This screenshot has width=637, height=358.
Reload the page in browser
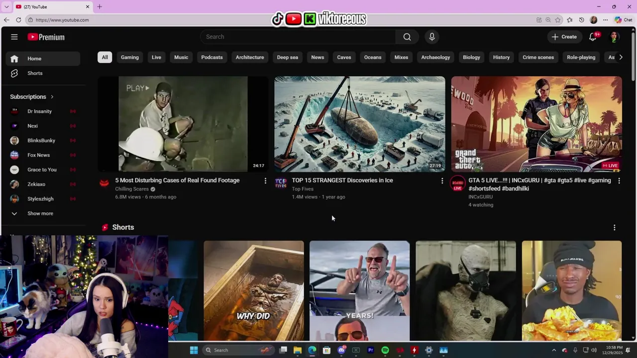pyautogui.click(x=18, y=20)
